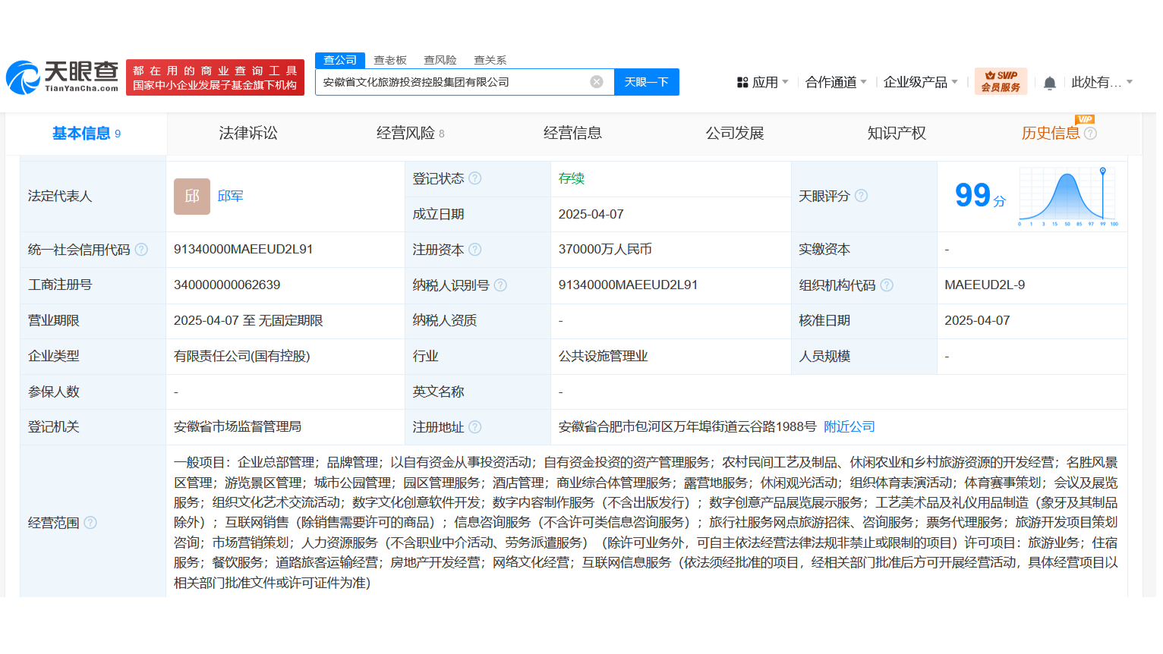Expand the 企业级产品 dropdown

click(954, 82)
